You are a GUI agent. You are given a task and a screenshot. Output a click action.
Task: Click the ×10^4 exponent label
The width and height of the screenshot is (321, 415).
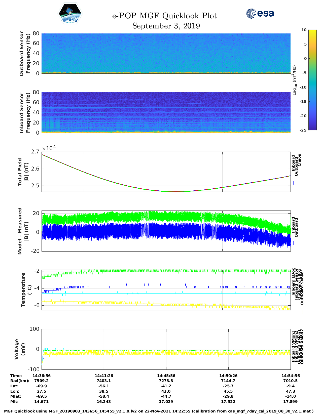pos(49,148)
